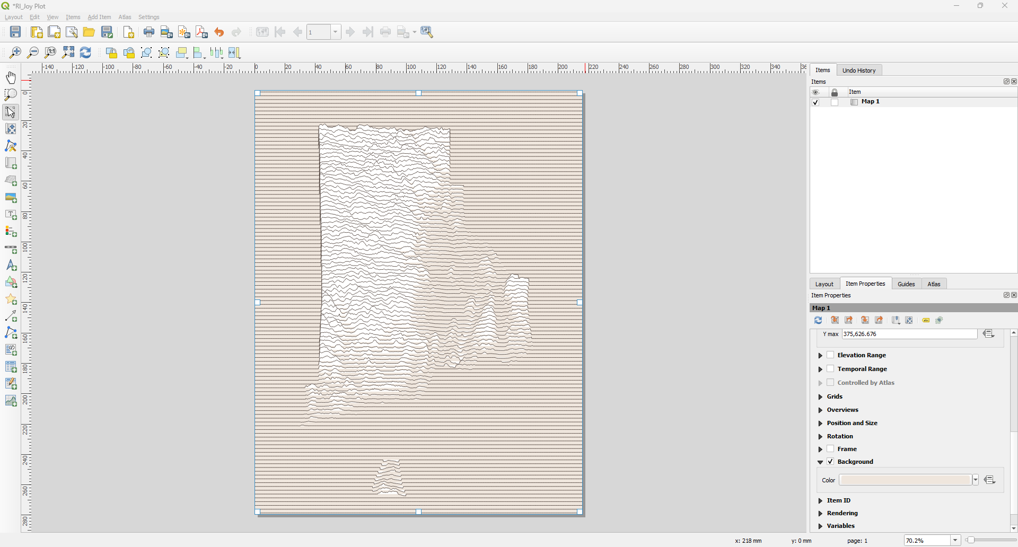
Task: Click the Y max input field
Action: (909, 334)
